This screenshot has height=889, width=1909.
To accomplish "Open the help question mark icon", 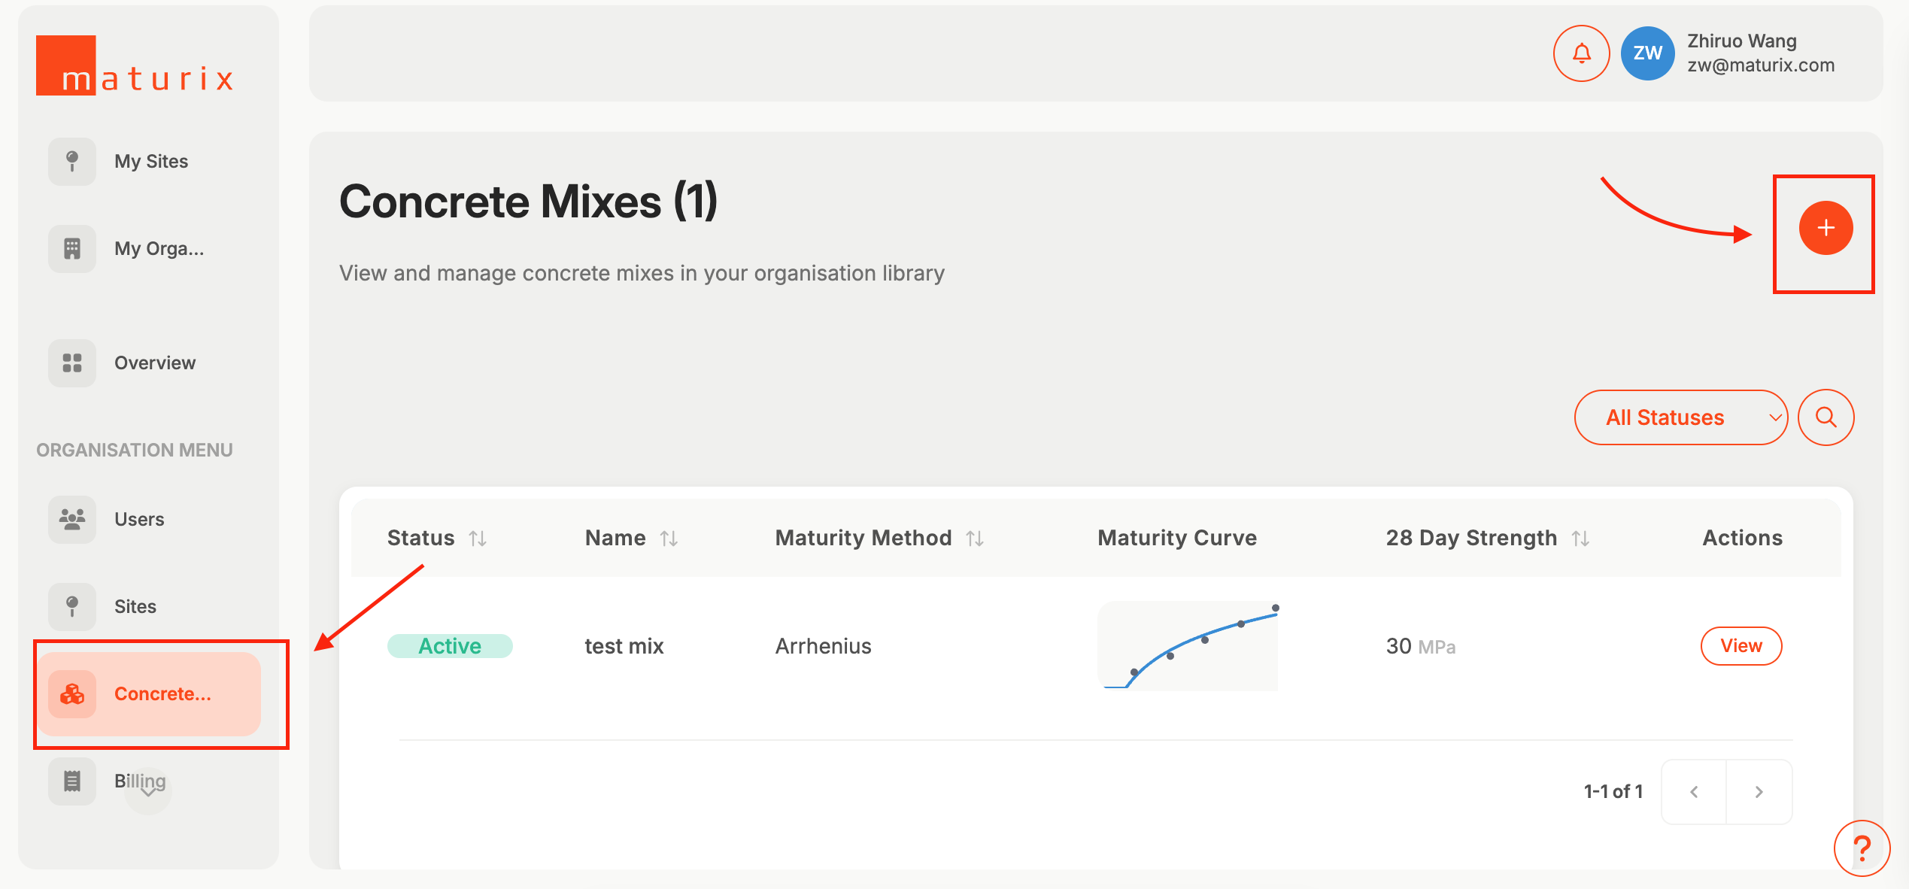I will click(x=1862, y=848).
